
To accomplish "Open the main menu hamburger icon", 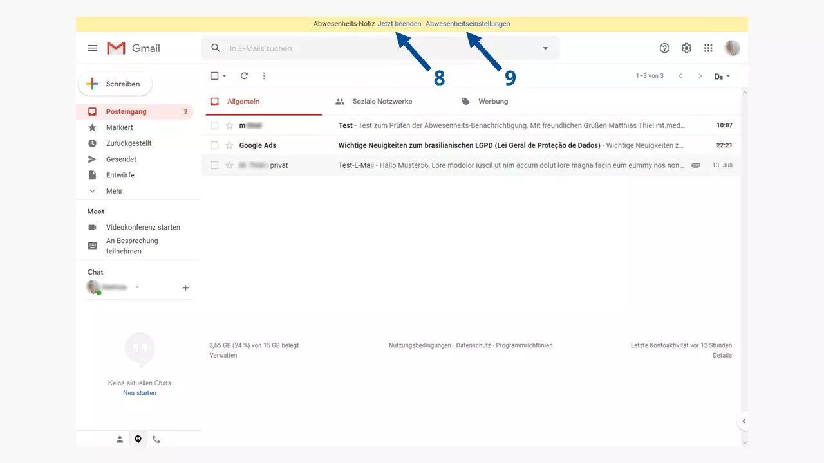I will (92, 48).
